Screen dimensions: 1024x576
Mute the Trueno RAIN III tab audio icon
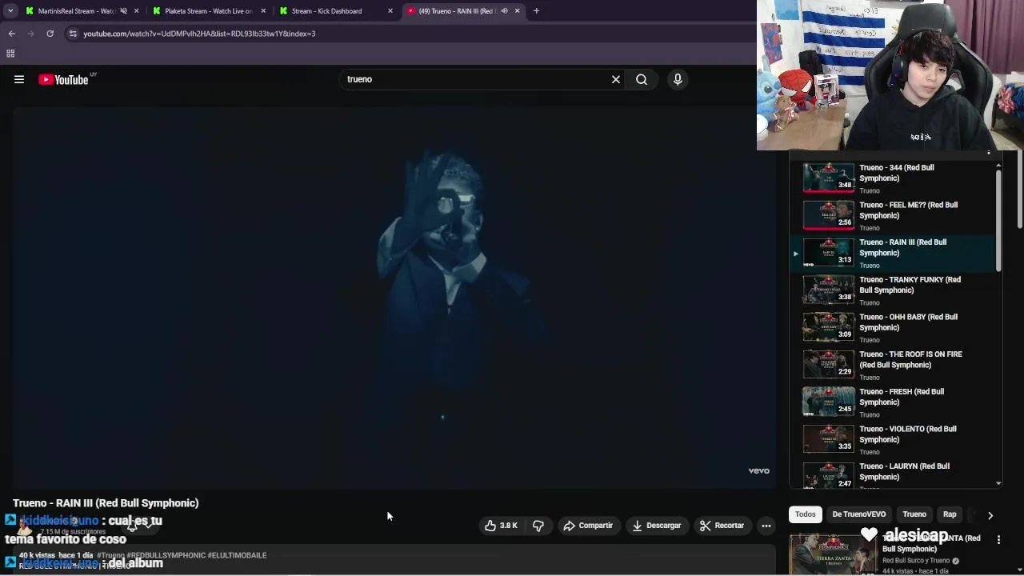tap(504, 11)
